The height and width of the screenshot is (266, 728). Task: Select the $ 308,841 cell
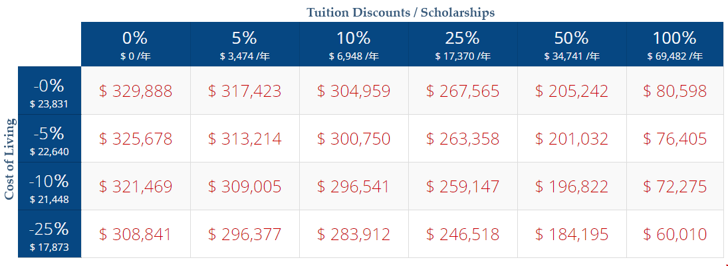pos(136,234)
